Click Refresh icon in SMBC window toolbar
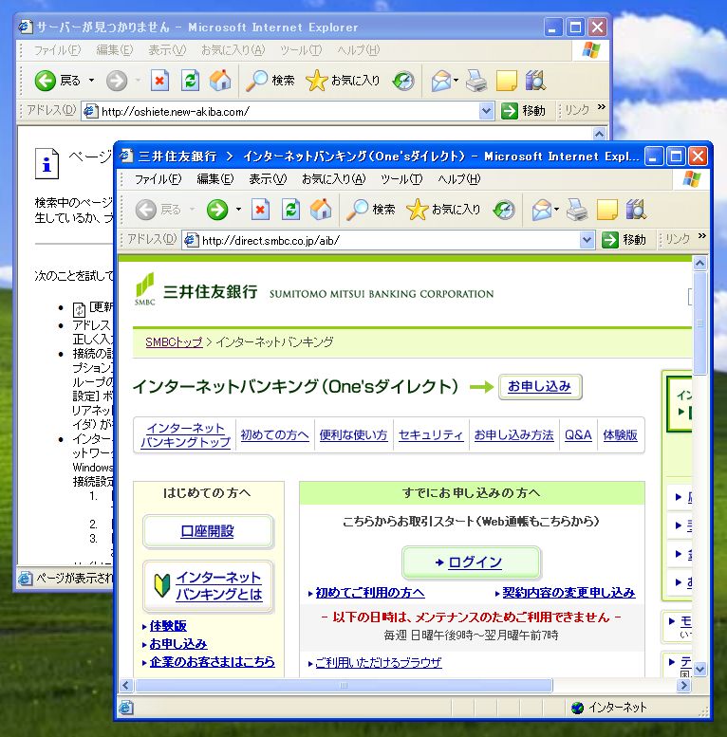Image resolution: width=727 pixels, height=737 pixels. coord(290,210)
